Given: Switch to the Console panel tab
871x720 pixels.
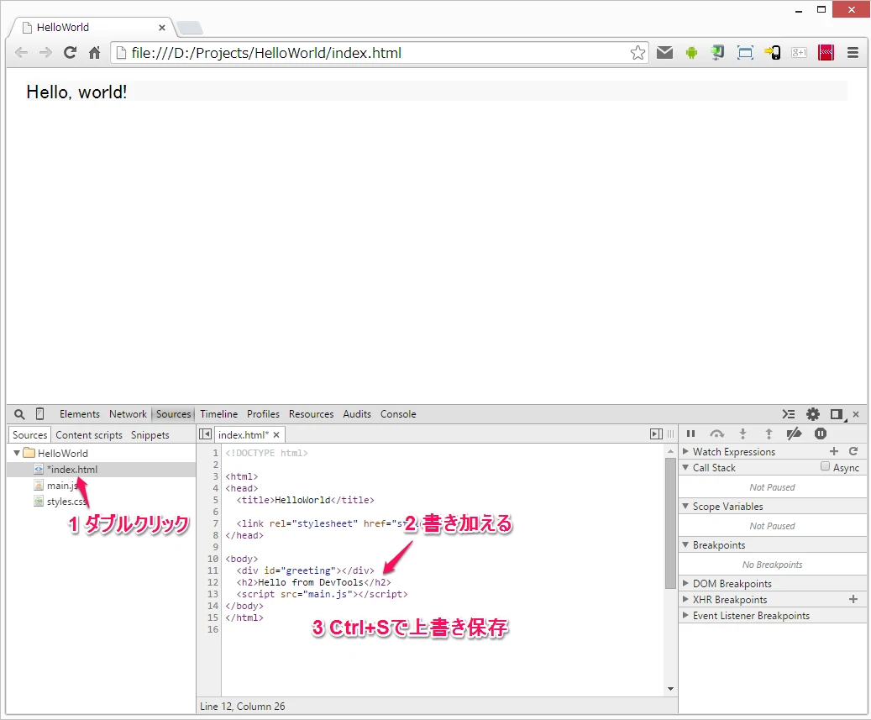Looking at the screenshot, I should coord(398,414).
